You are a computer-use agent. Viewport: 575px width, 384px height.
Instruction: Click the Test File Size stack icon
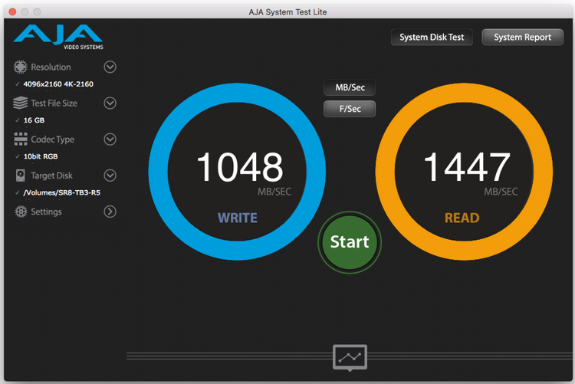(x=20, y=103)
